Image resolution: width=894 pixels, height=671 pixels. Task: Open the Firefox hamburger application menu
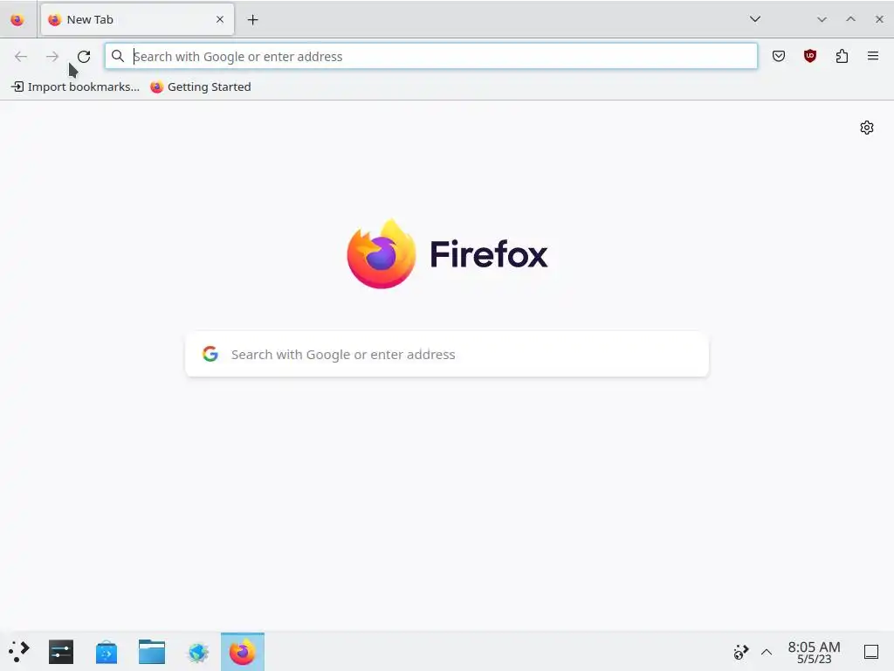[x=873, y=56]
